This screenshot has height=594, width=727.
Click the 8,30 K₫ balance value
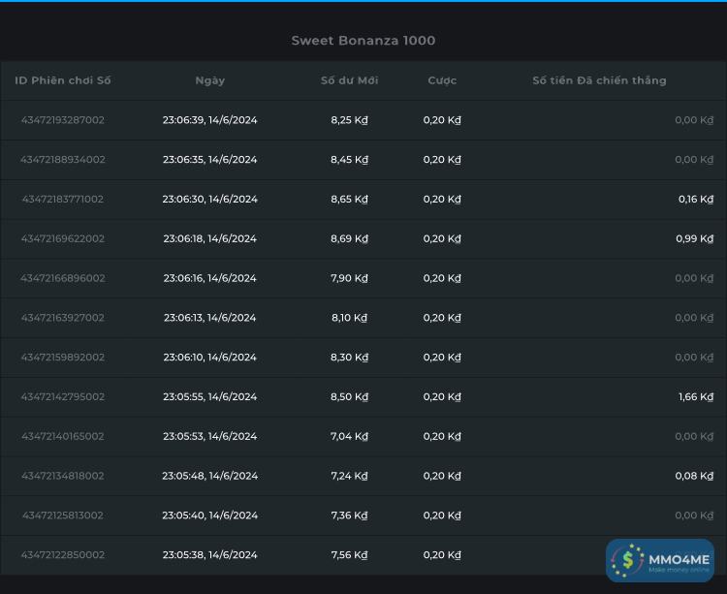pos(349,358)
